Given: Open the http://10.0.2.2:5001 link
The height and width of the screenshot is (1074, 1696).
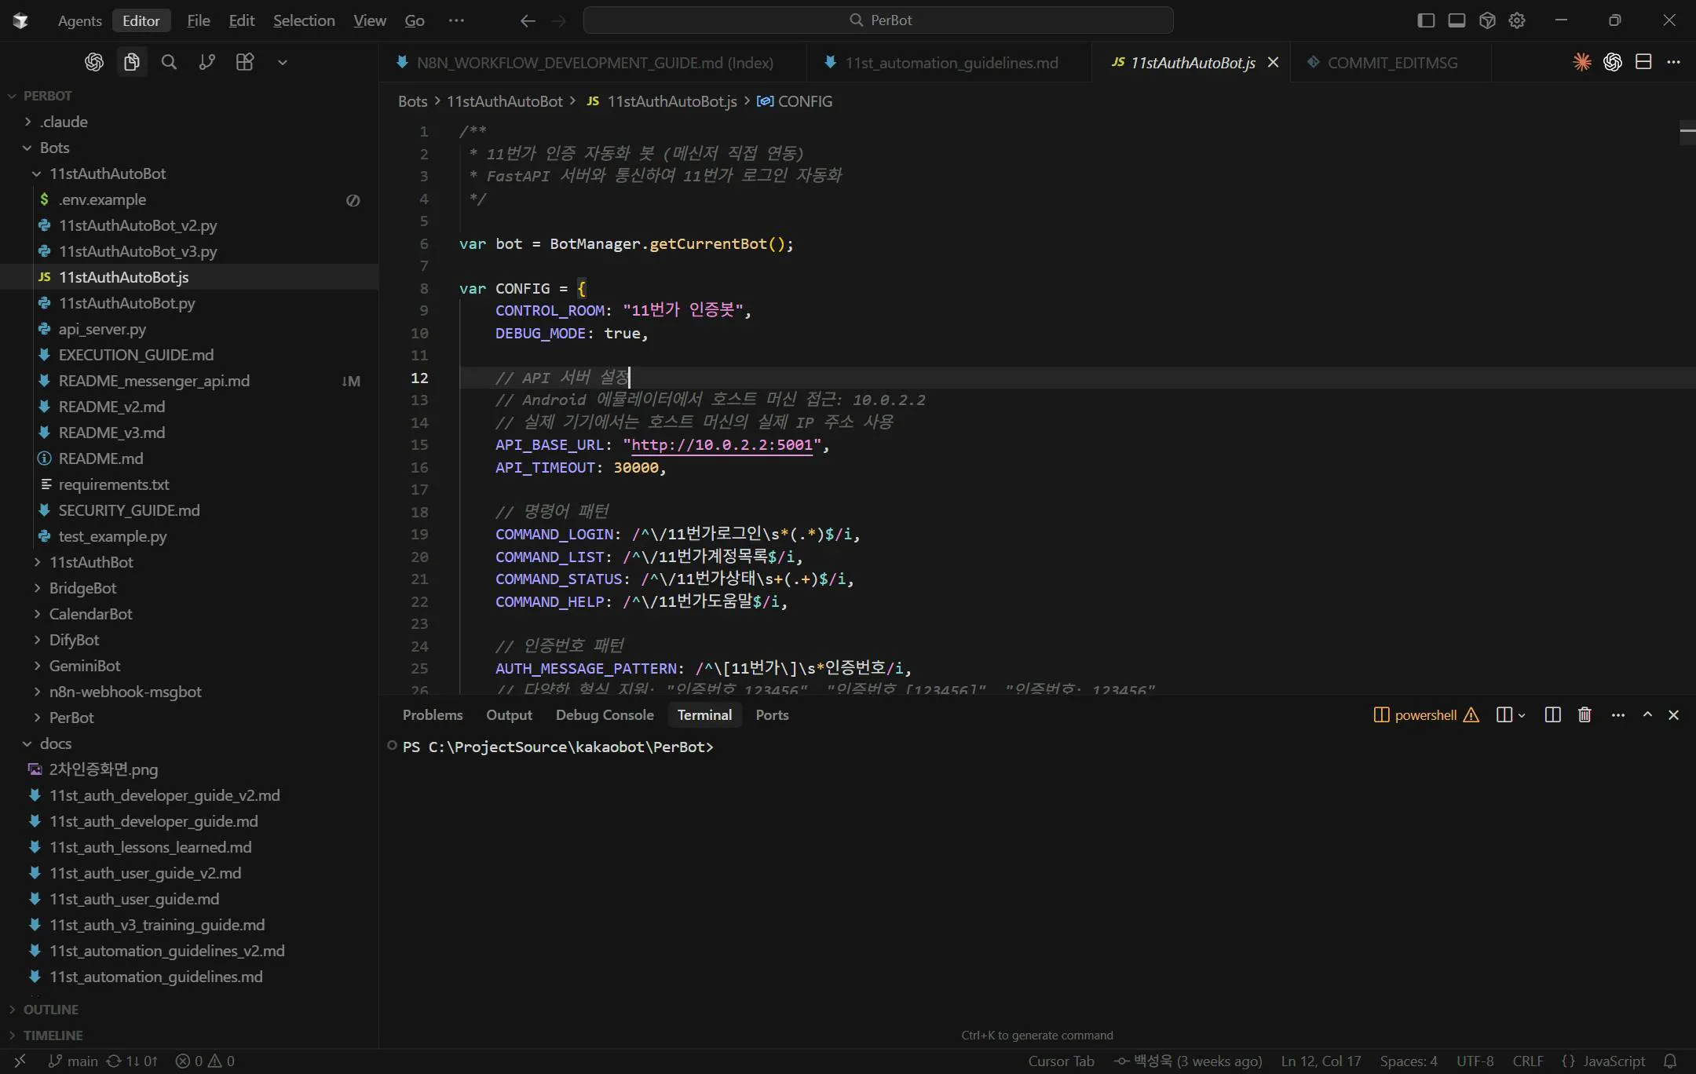Looking at the screenshot, I should [x=722, y=444].
